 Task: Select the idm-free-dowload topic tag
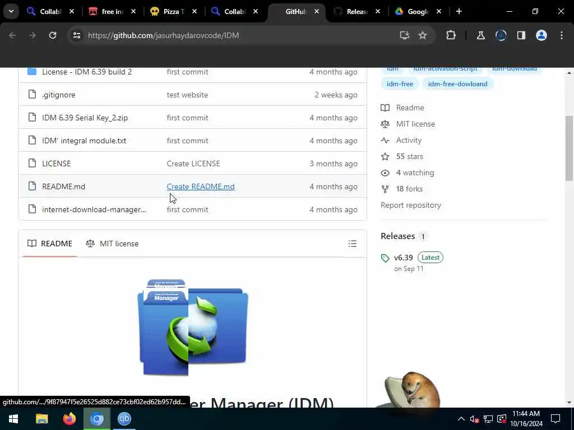[x=457, y=84]
